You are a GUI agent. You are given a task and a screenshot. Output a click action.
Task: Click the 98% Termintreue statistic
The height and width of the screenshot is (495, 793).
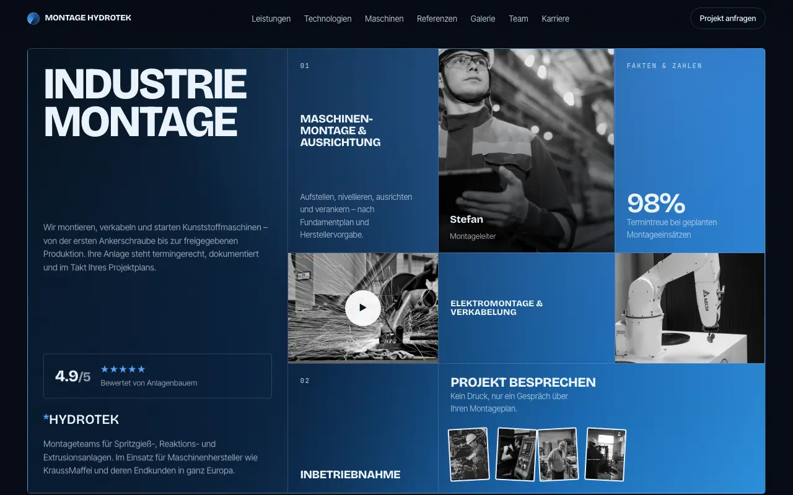point(656,204)
